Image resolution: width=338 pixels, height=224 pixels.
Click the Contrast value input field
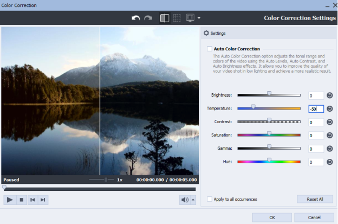pos(316,122)
